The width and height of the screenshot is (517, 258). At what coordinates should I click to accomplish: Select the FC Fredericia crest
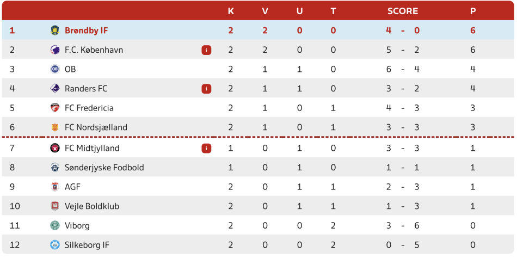55,108
